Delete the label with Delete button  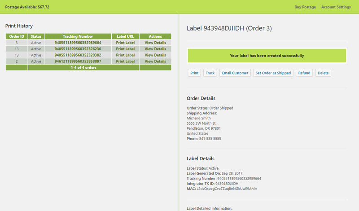coord(323,73)
